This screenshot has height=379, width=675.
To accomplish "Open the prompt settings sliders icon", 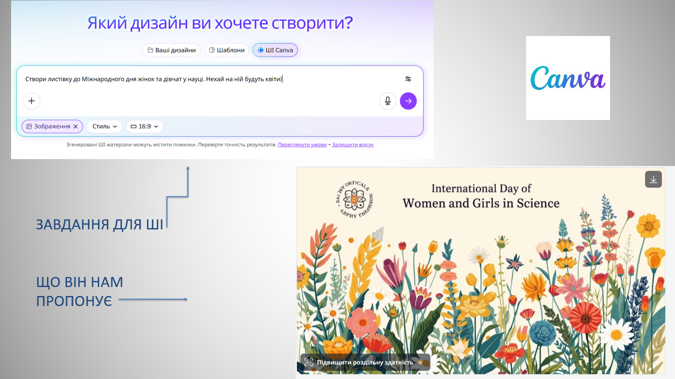I will 408,79.
